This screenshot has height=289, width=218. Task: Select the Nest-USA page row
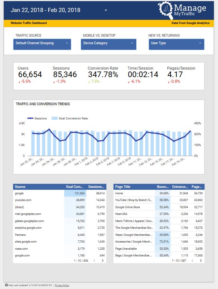pos(159,214)
